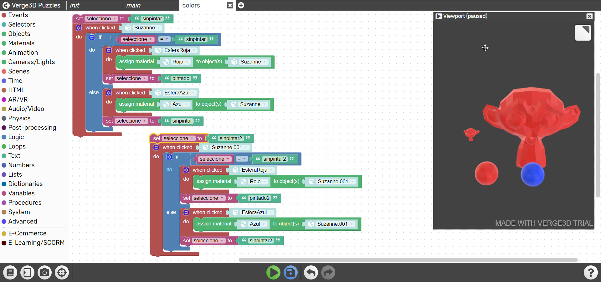The width and height of the screenshot is (601, 282).
Task: Add a new puzzles tab
Action: (x=241, y=5)
